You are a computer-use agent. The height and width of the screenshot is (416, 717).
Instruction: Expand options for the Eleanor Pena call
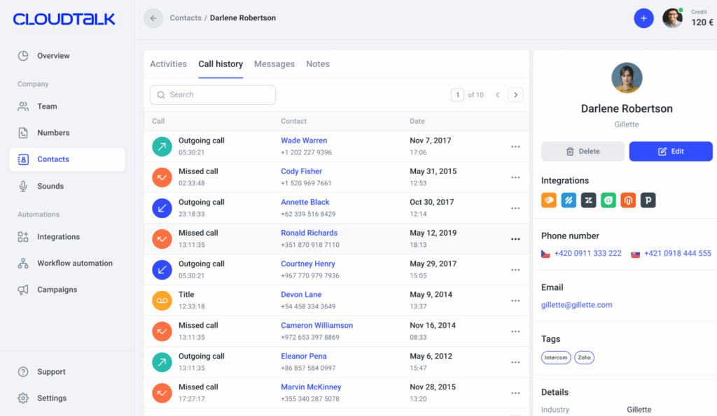coord(515,361)
